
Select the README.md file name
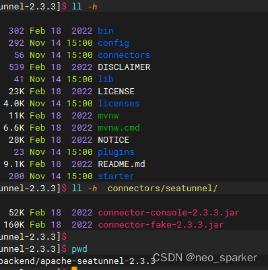click(121, 164)
